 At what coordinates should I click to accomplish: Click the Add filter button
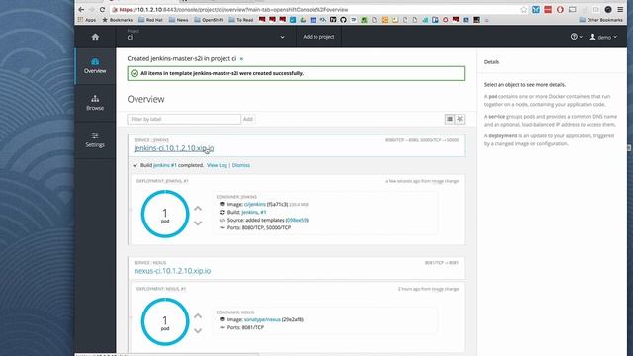pyautogui.click(x=248, y=119)
